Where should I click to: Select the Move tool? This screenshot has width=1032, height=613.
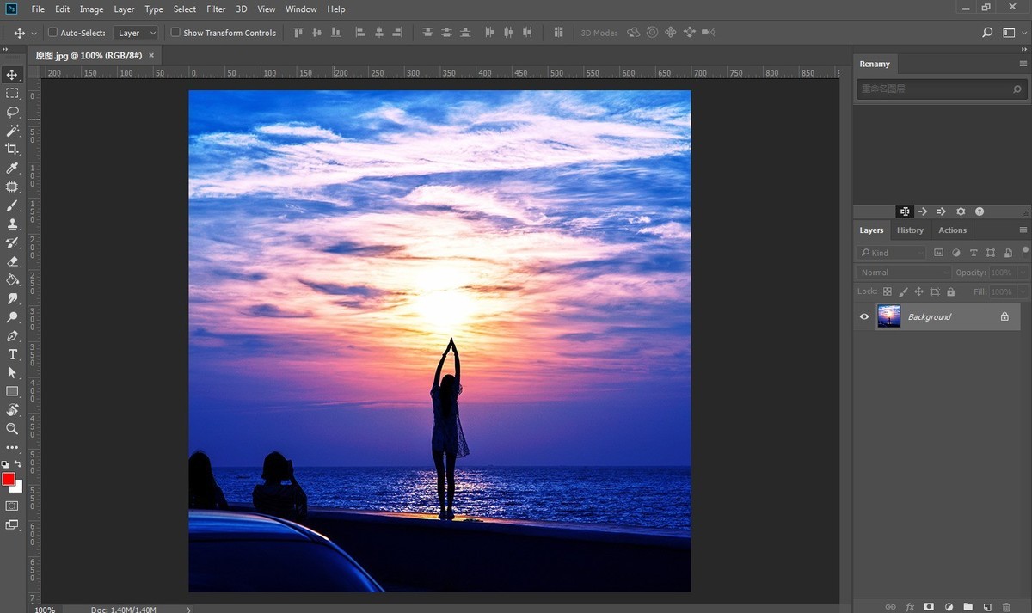tap(12, 75)
